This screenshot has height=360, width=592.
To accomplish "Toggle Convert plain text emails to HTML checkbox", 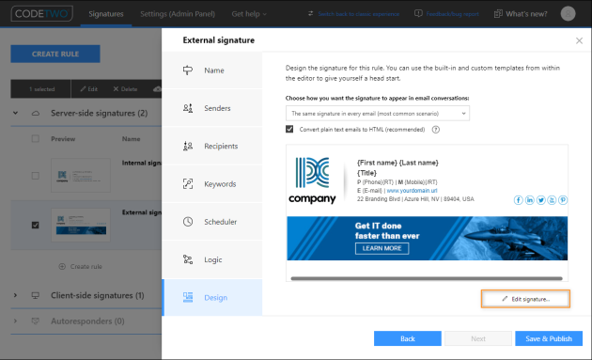I will point(289,129).
